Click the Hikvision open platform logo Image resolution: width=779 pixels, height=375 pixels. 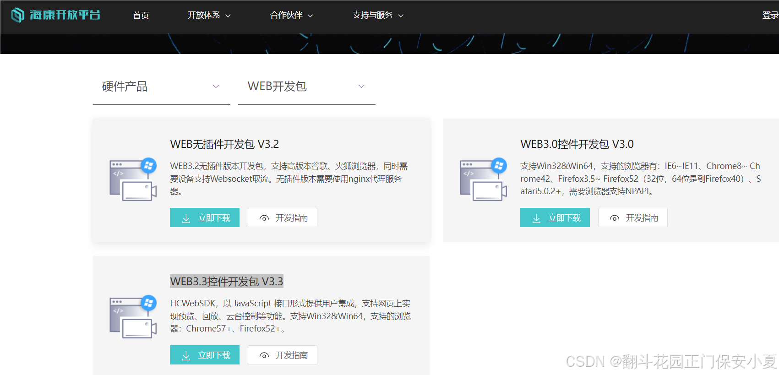pos(55,15)
